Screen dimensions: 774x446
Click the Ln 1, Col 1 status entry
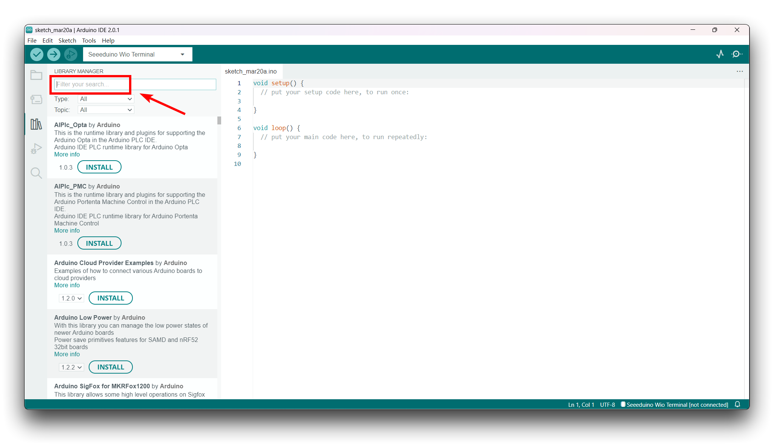581,405
